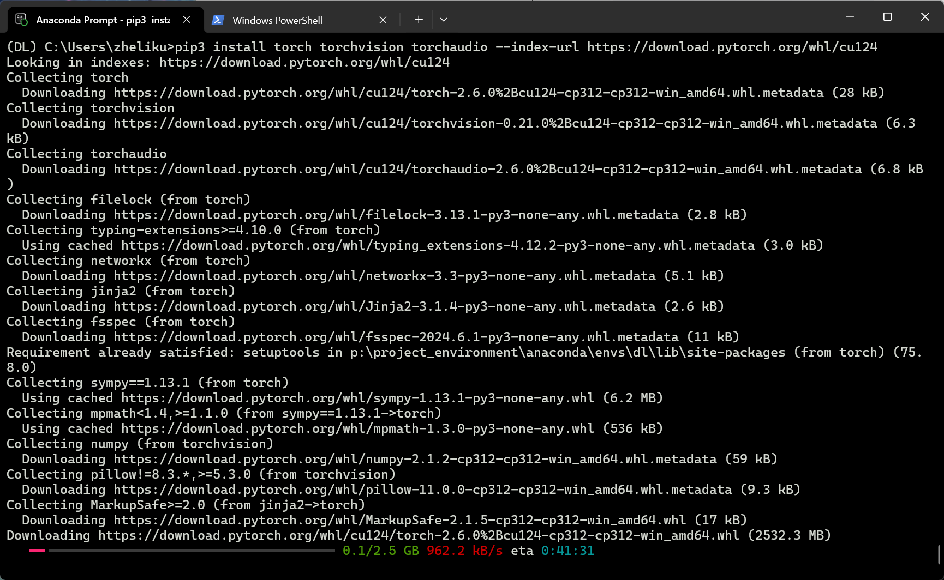Close the Windows PowerShell tab

pos(383,20)
